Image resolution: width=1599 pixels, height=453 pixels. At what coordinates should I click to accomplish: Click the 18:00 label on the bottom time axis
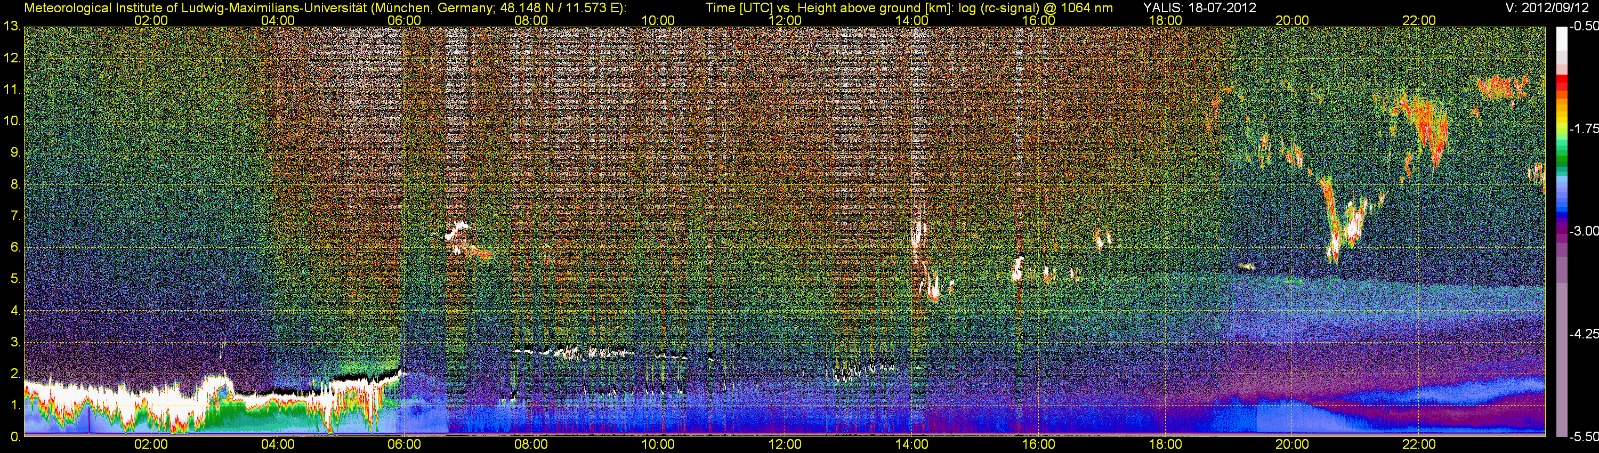coord(1165,444)
